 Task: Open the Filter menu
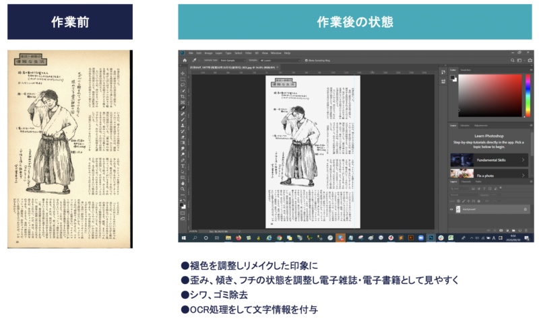(248, 53)
